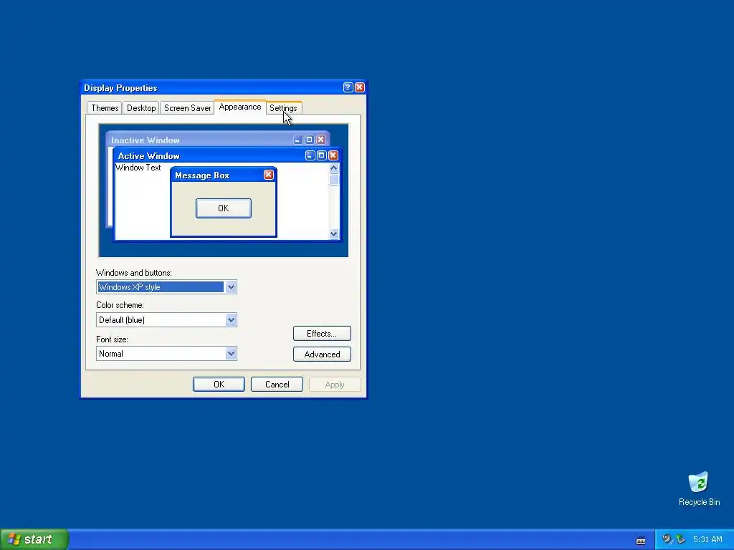Open the Color scheme dropdown arrow
Viewport: 734px width, 550px height.
click(231, 320)
